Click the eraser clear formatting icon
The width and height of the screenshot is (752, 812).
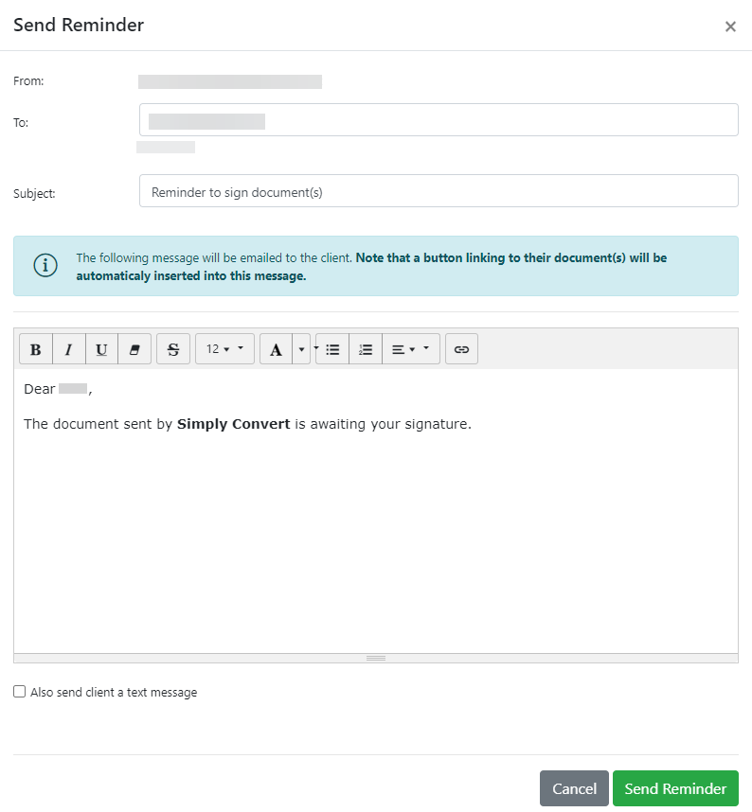tap(134, 349)
